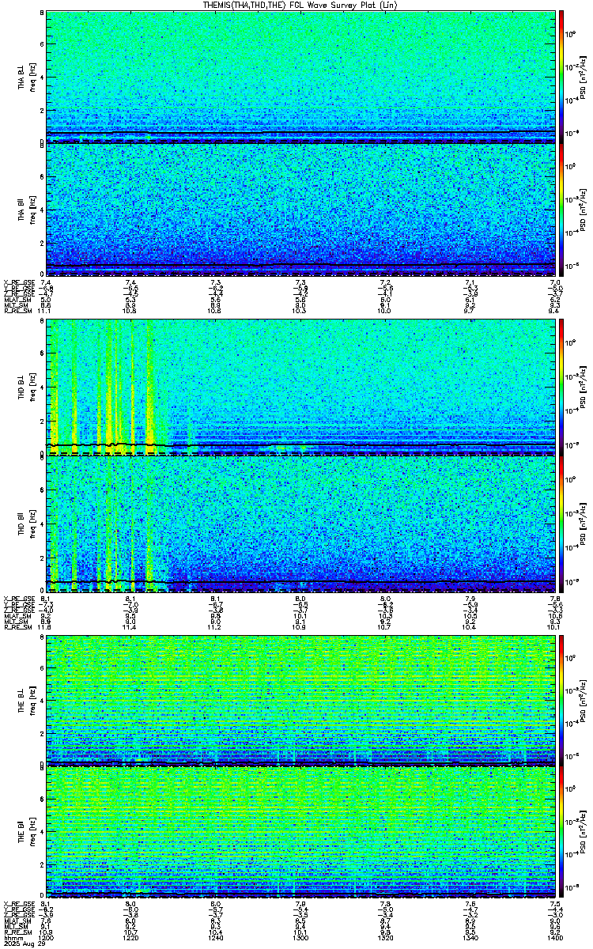This screenshot has height=949, width=593.
Task: Click the 1220 time tick label
Action: [x=131, y=939]
